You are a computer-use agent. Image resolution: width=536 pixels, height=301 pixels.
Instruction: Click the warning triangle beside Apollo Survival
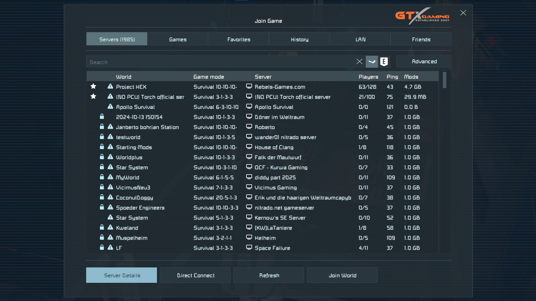[111, 107]
